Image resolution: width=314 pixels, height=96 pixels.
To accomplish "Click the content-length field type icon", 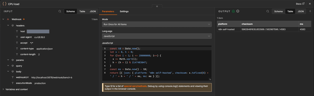I will click(x=17, y=54).
